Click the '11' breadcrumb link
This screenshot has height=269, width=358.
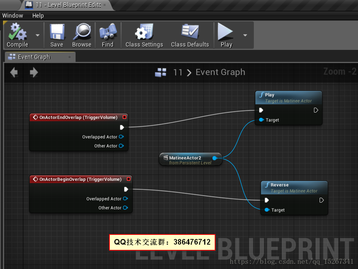click(x=177, y=72)
